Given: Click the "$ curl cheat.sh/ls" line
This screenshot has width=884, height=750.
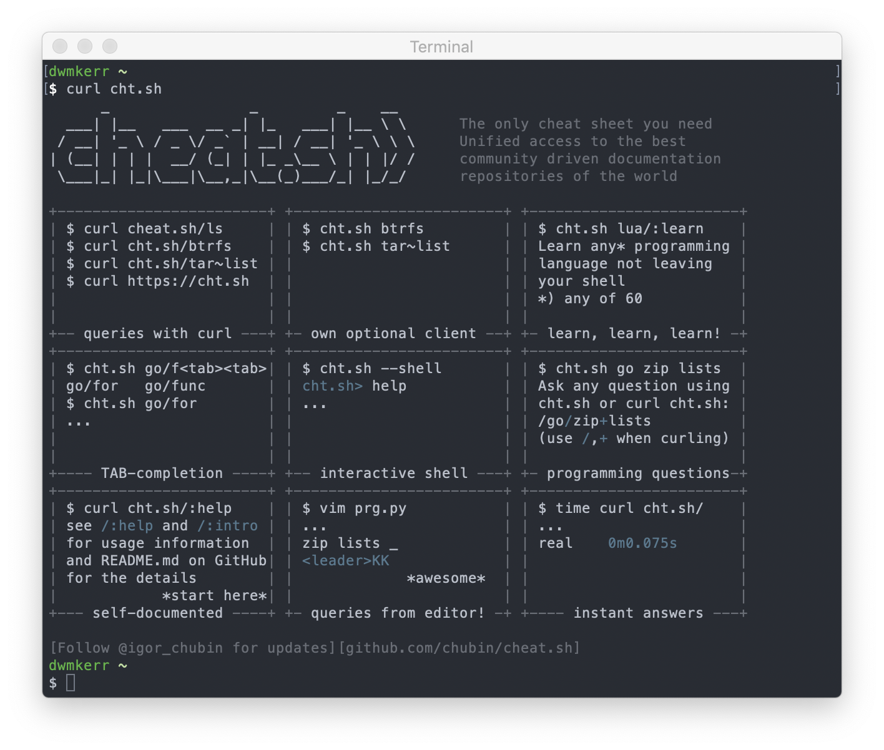Looking at the screenshot, I should pos(145,228).
